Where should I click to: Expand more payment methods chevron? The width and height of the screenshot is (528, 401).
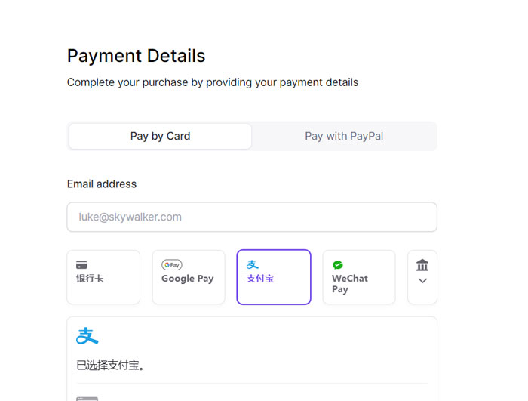point(422,281)
